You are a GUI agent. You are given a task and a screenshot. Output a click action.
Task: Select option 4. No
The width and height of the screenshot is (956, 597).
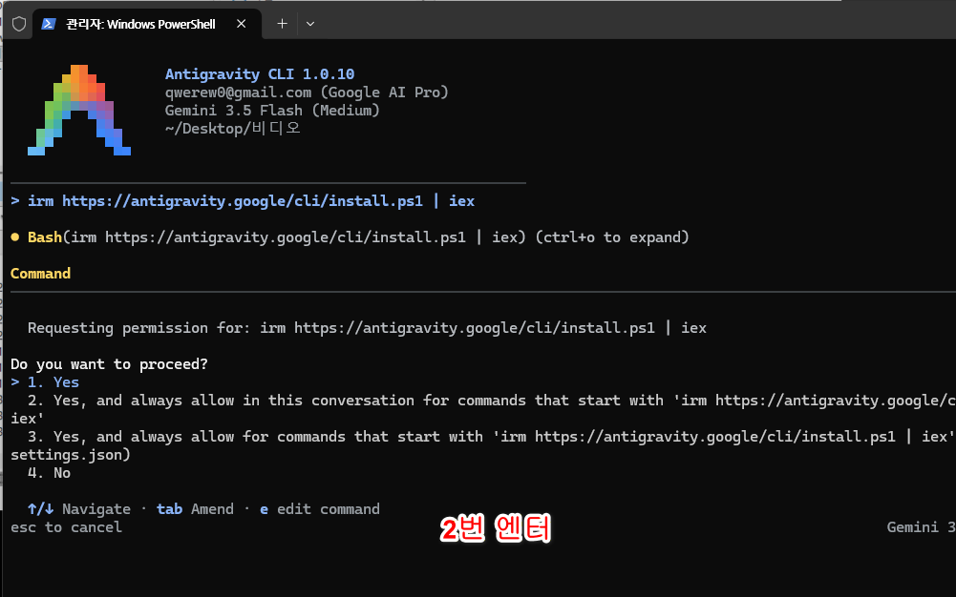point(49,473)
